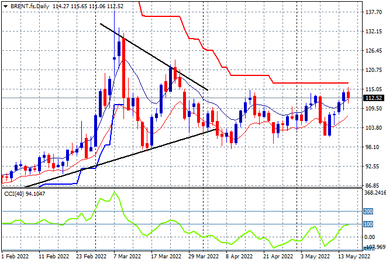Click the CCI 0.00 level label
Viewport: 386px width, 263px height.
[x=370, y=237]
